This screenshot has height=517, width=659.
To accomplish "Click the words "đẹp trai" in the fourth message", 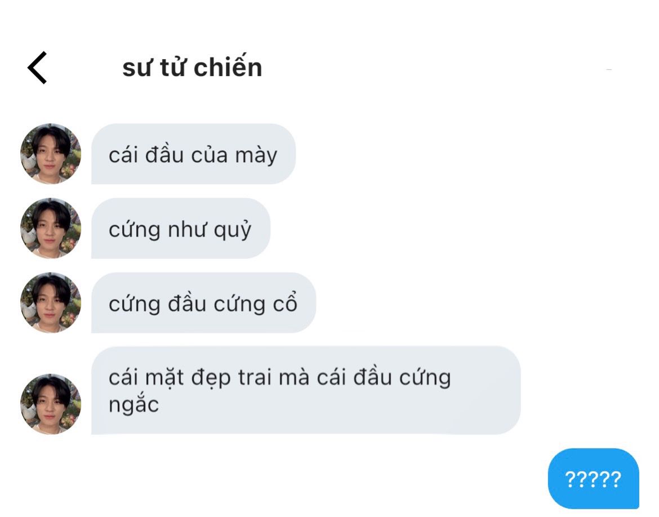I will click(x=231, y=377).
